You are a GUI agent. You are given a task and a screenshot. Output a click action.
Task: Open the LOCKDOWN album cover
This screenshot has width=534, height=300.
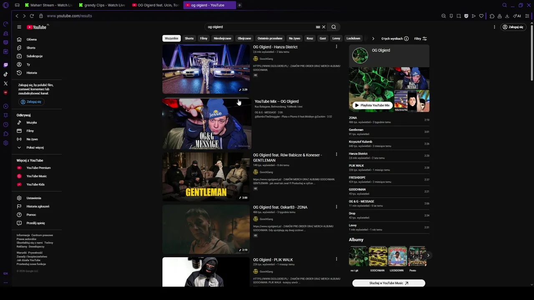(397, 256)
